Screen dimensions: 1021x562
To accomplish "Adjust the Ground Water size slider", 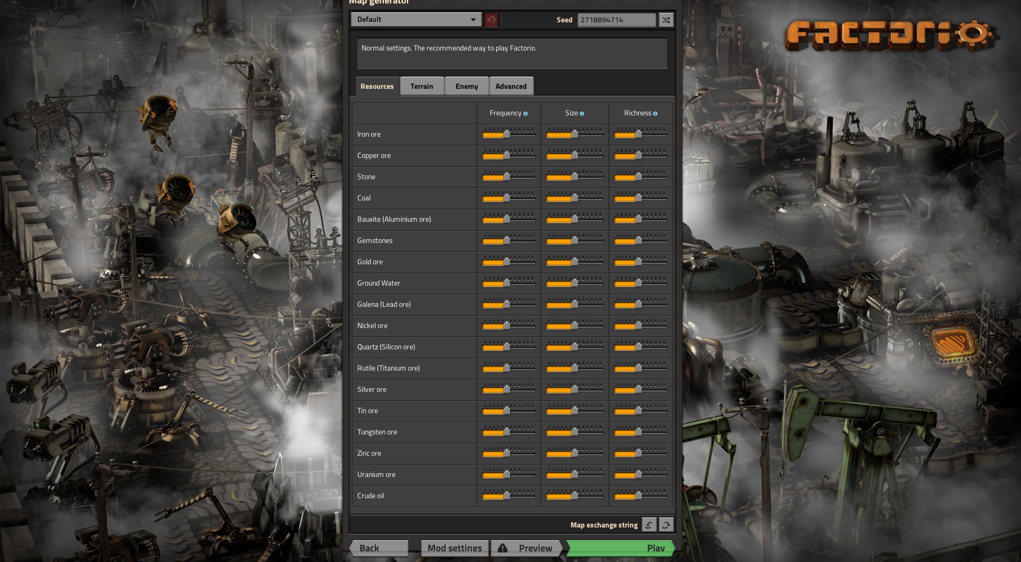I will pyautogui.click(x=575, y=283).
